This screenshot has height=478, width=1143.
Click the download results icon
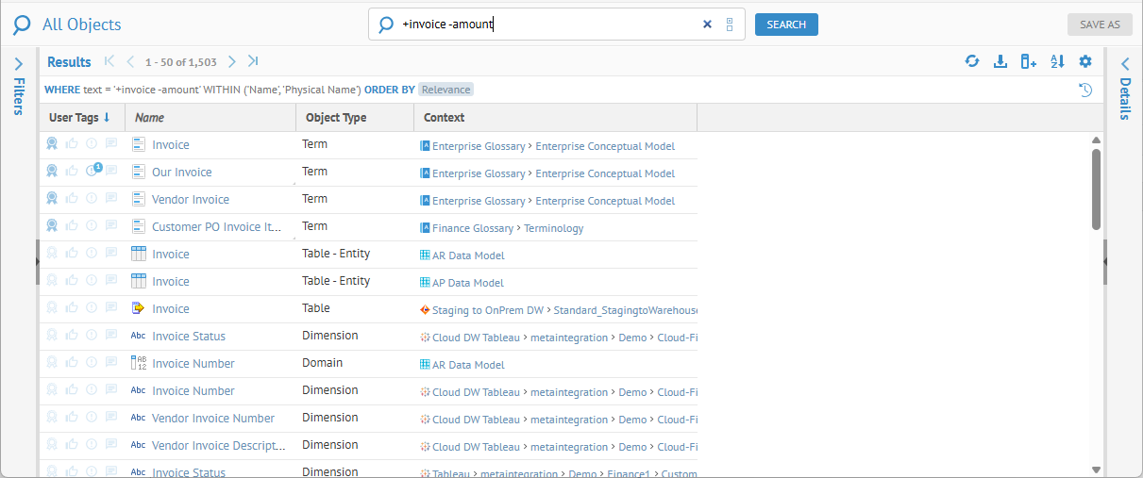tap(1000, 61)
